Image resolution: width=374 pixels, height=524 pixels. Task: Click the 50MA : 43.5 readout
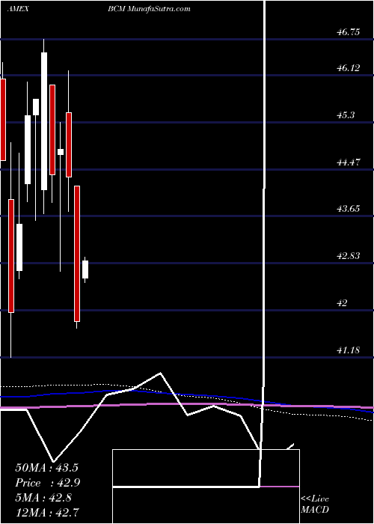(46, 468)
